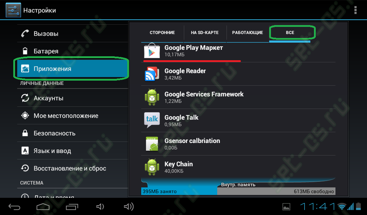The image size is (367, 215).
Task: Tap the Google Talk bubble icon
Action: point(152,120)
